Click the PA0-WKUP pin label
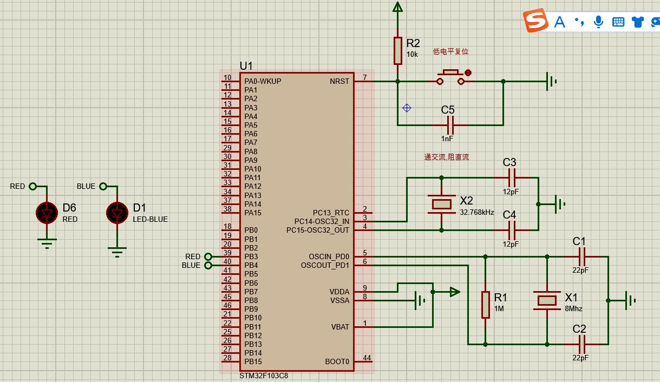 point(263,81)
